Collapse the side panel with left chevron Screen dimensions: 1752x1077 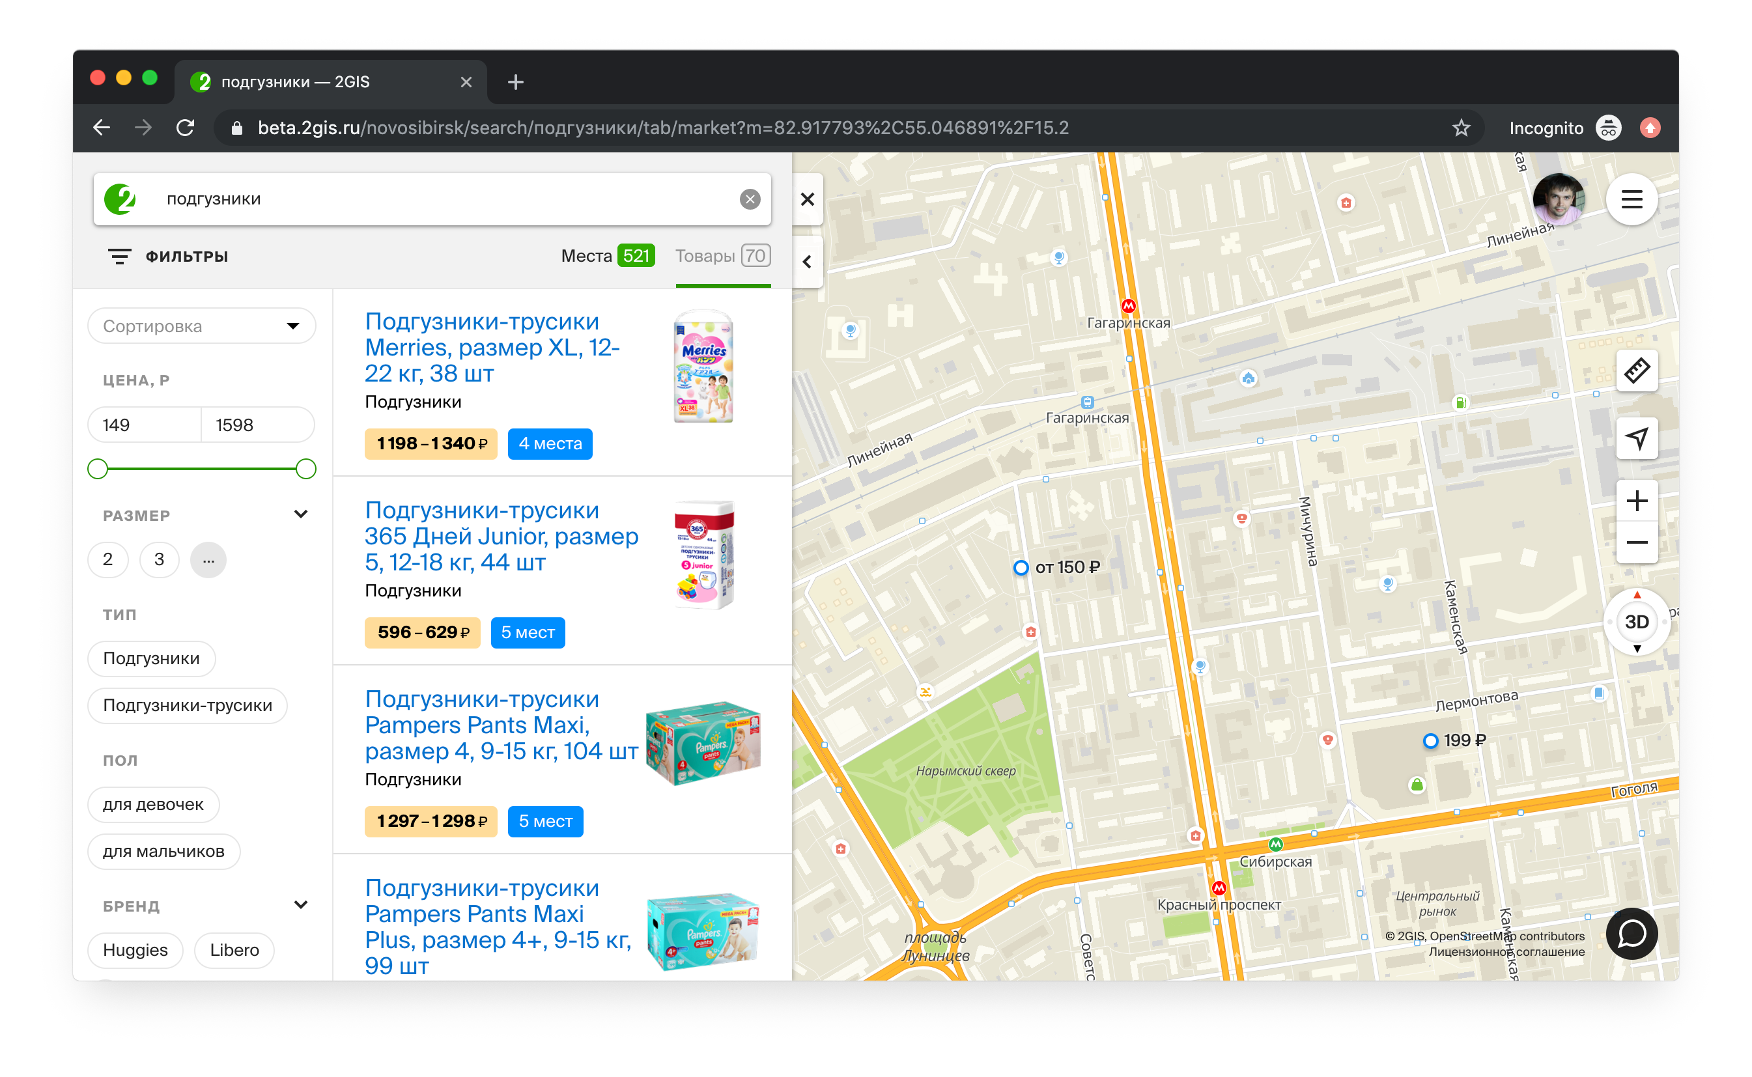pos(806,262)
